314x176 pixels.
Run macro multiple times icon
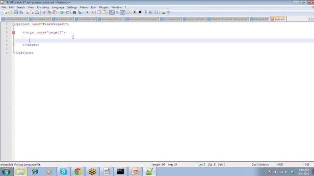151,12
